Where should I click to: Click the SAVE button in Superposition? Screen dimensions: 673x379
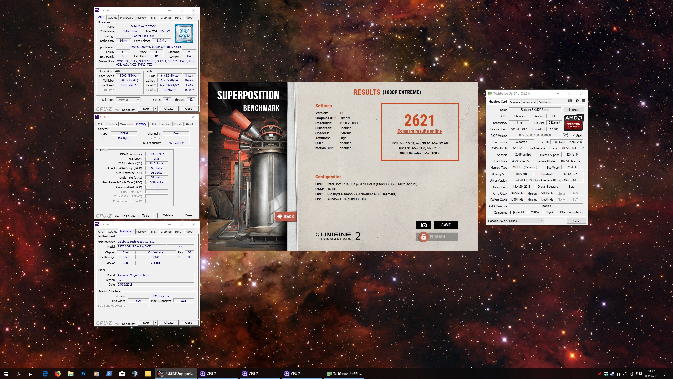coord(446,225)
